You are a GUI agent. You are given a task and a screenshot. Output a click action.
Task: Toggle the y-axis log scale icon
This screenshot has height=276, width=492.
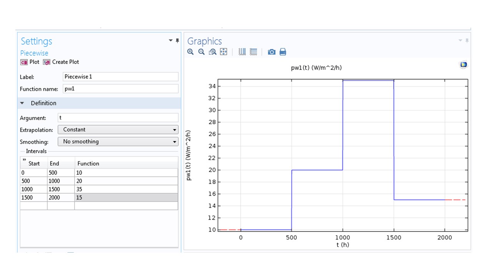[x=253, y=52]
